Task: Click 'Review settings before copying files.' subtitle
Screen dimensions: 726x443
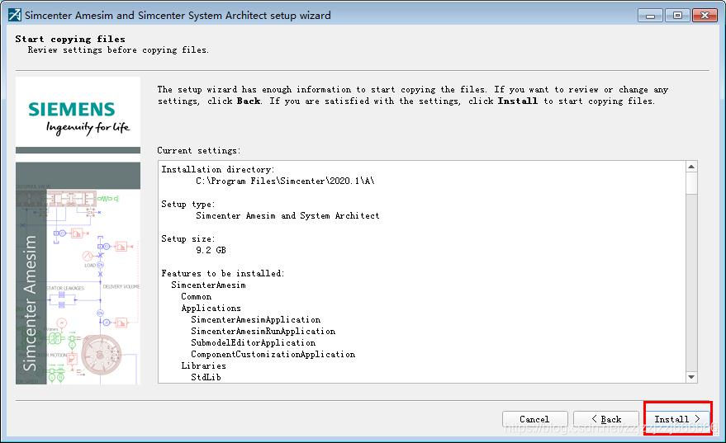Action: pos(118,50)
